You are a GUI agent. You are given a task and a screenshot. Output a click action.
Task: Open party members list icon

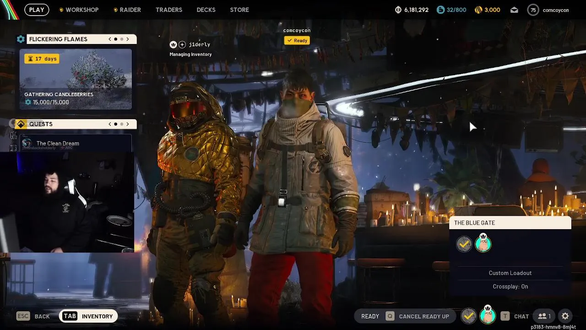click(x=544, y=316)
